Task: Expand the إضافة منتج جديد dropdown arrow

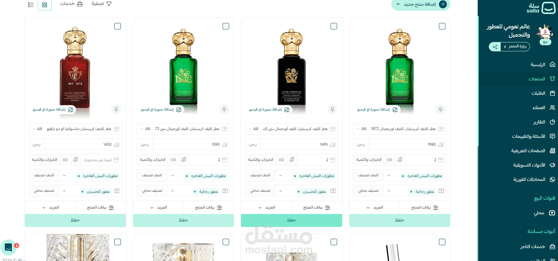Action: [398, 4]
